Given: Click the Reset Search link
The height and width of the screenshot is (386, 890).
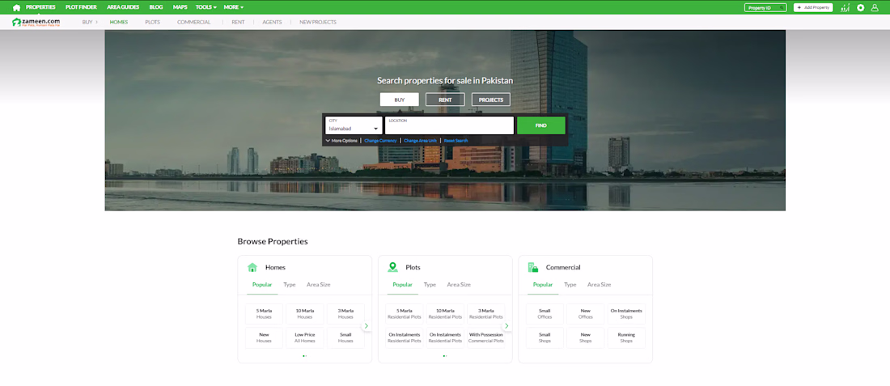Looking at the screenshot, I should coord(456,140).
